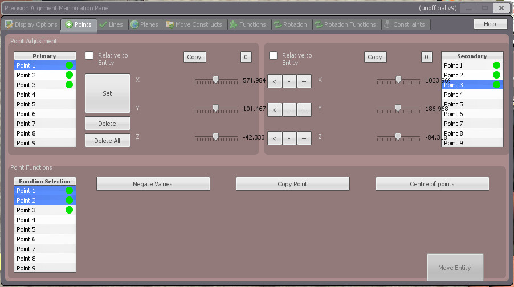Viewport: 514px width, 287px height.
Task: Open the Constraints tab
Action: pos(405,24)
